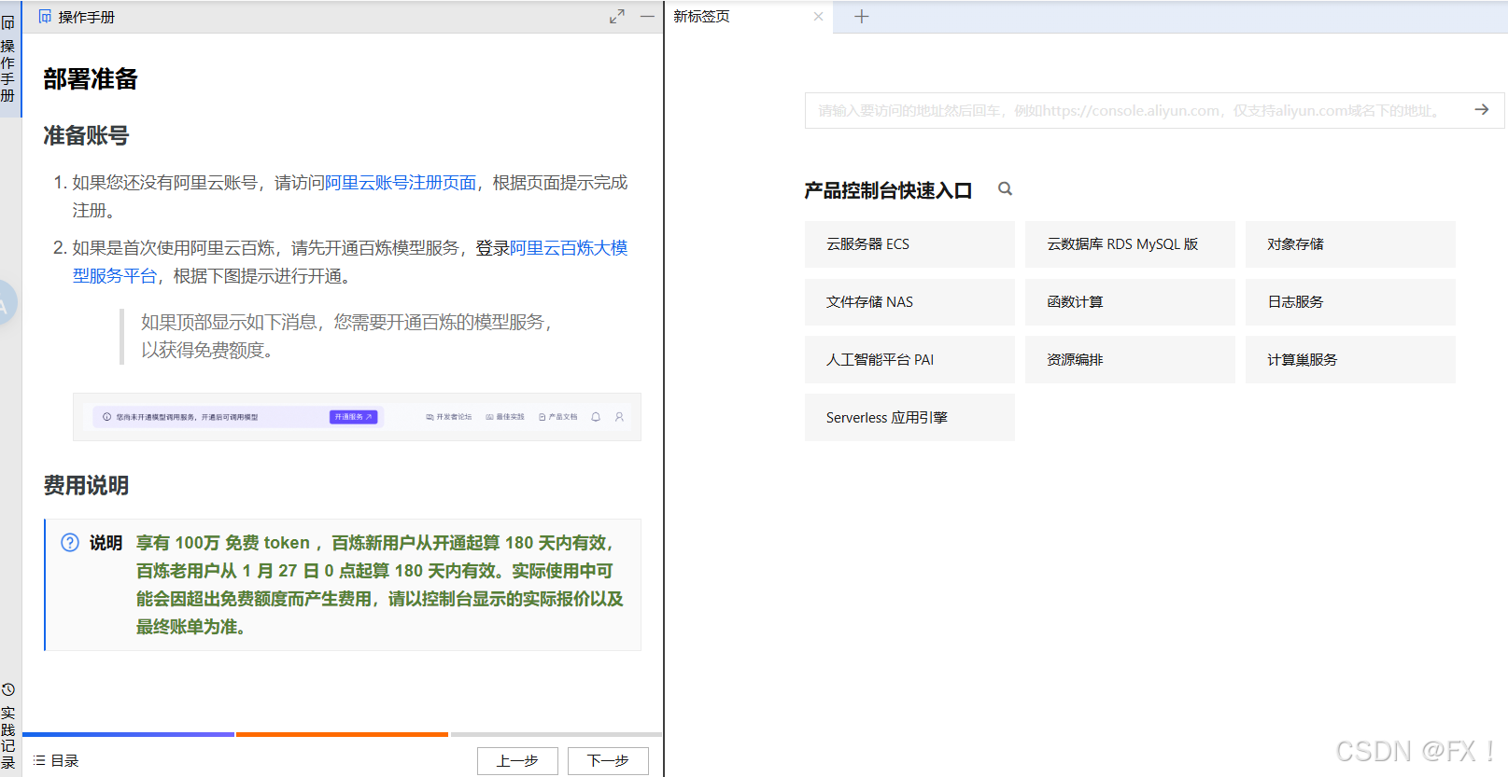Click the blue first progress step segment
Viewport: 1508px width, 777px height.
128,735
